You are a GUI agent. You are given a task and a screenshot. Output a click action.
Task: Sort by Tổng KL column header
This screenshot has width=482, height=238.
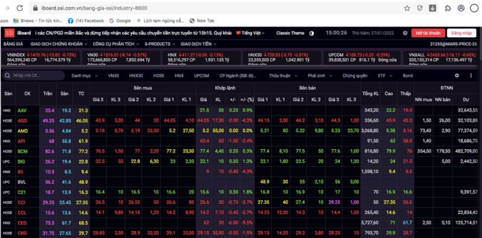371,94
